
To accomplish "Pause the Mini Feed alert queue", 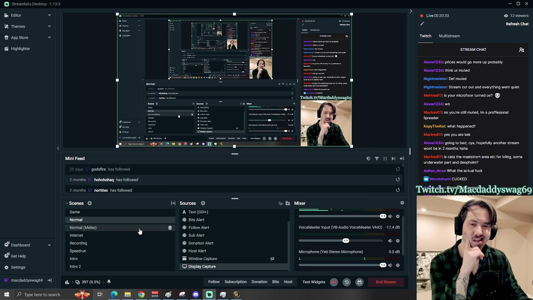I will coord(385,159).
